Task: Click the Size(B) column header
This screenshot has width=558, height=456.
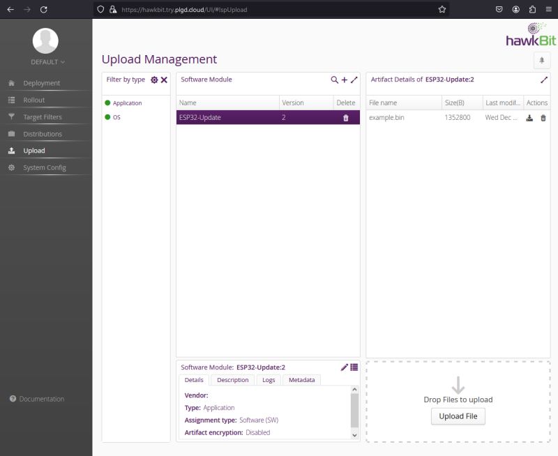Action: click(x=462, y=102)
